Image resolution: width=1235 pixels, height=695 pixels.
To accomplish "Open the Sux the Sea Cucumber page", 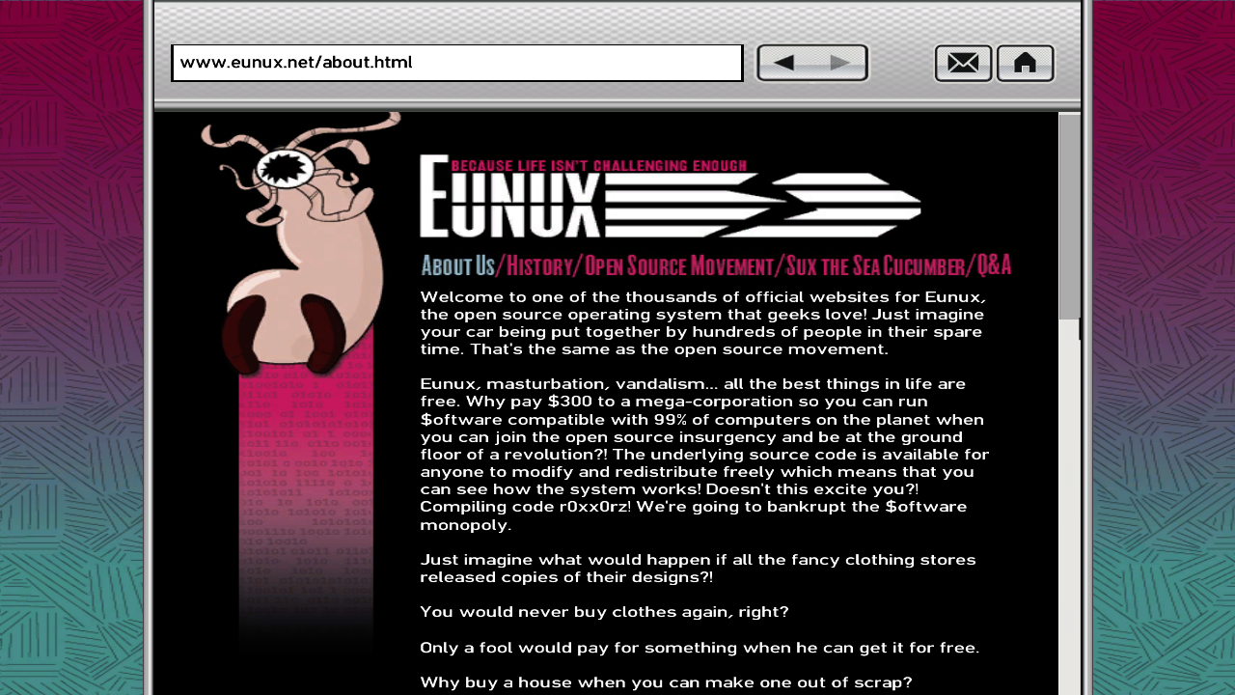I will click(x=875, y=265).
